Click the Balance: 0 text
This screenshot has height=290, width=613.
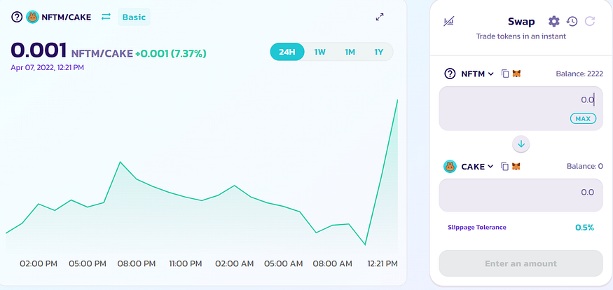pos(585,167)
